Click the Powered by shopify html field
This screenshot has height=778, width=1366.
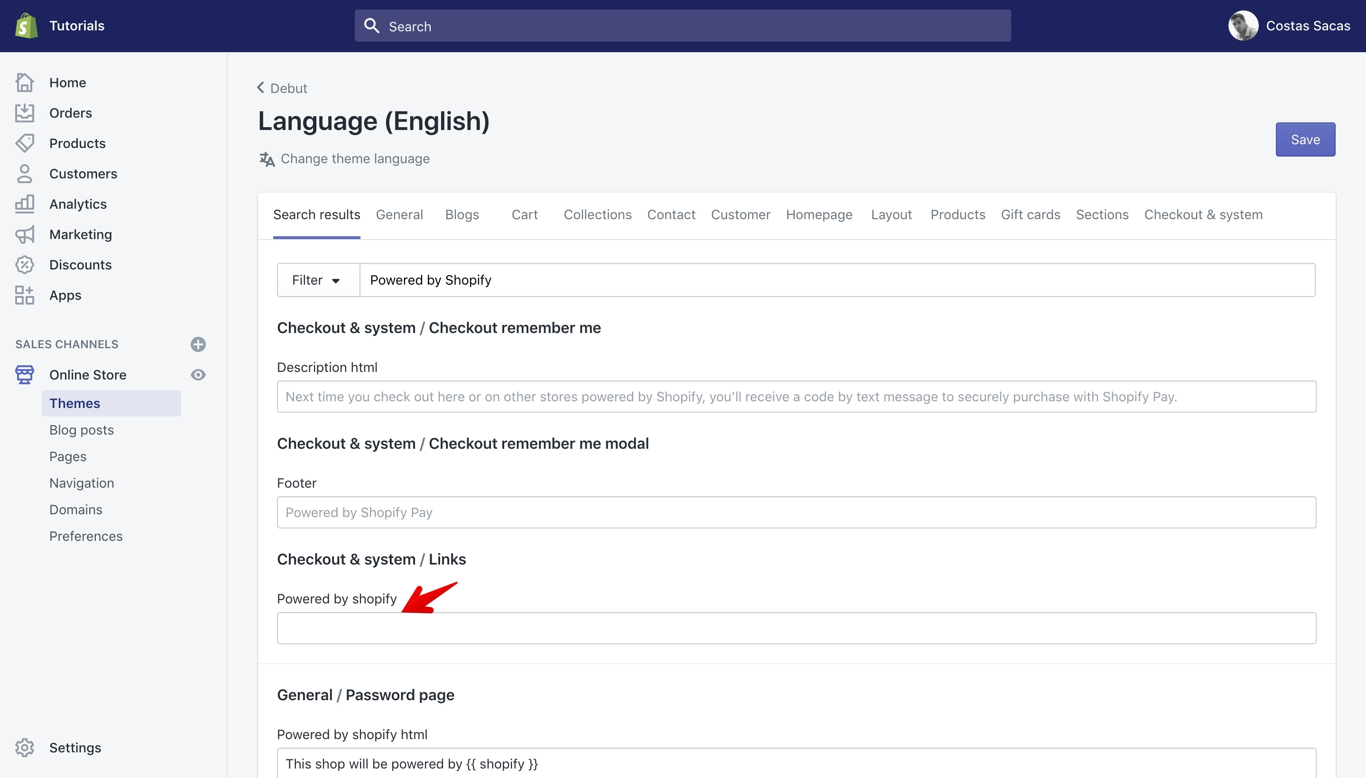pyautogui.click(x=796, y=764)
